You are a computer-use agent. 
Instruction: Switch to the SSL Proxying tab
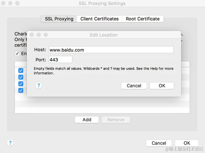pyautogui.click(x=59, y=19)
